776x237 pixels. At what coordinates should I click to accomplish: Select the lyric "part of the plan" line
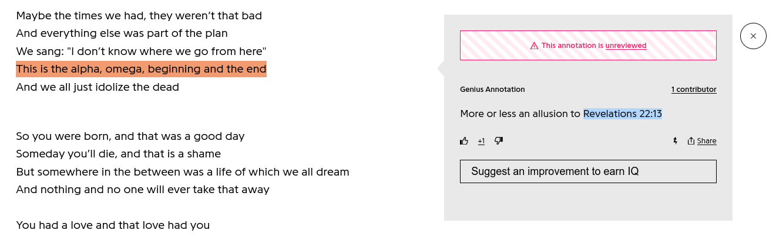pyautogui.click(x=122, y=33)
